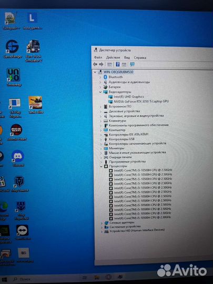This screenshot has width=213, height=284.
Task: Open the Действие menu
Action: click(x=113, y=57)
